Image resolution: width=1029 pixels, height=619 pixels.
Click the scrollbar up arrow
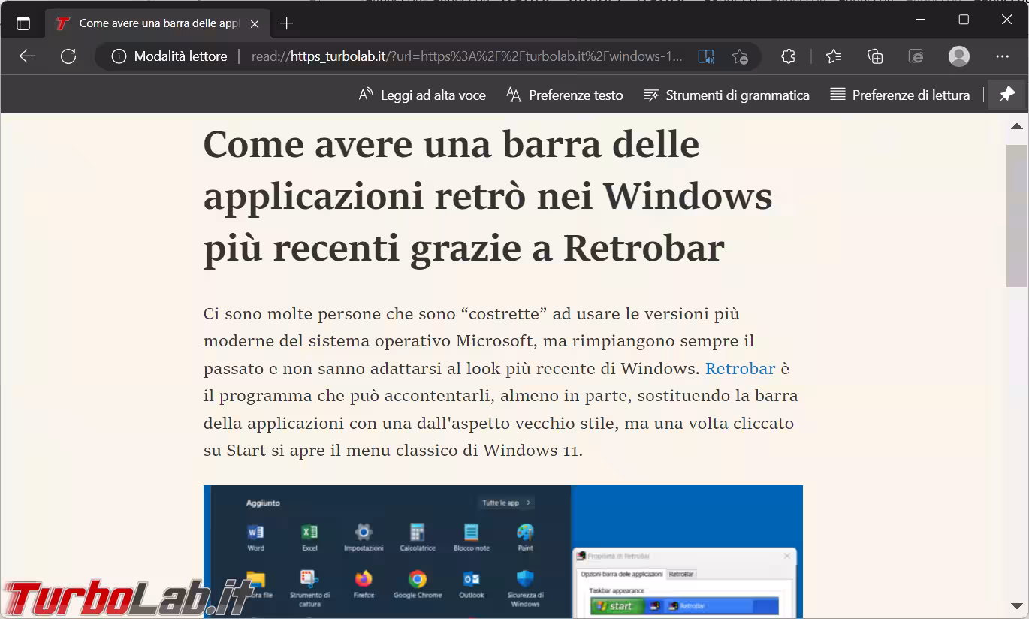click(1017, 126)
